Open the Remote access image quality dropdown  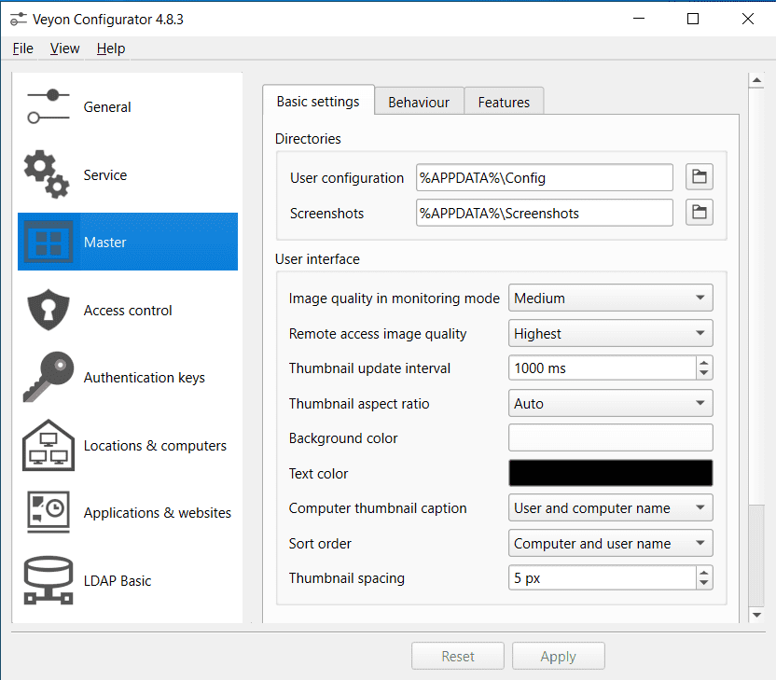(610, 333)
